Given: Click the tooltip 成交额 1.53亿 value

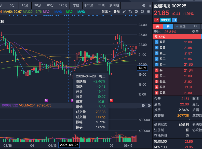Looking at the screenshot, I should [x=100, y=117].
